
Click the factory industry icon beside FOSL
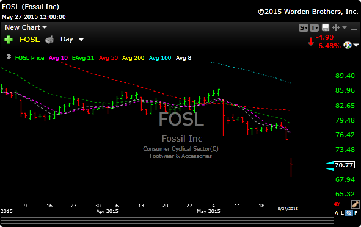tap(49, 40)
